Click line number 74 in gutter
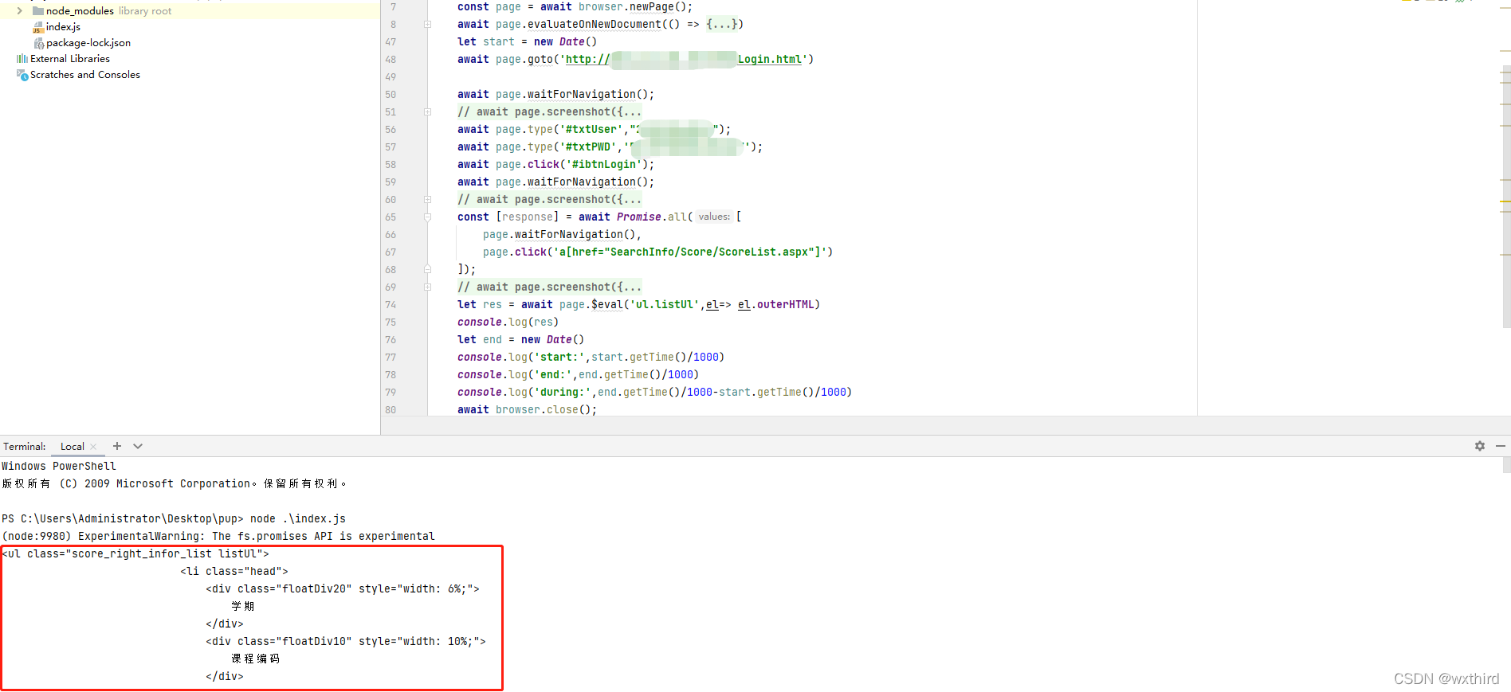This screenshot has width=1511, height=692. pos(391,305)
